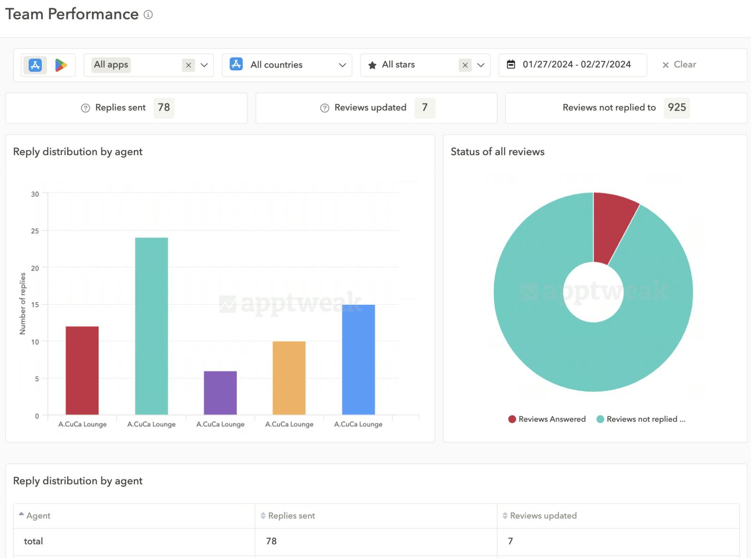Switch to the Google Play platform icon
751x558 pixels.
(61, 65)
